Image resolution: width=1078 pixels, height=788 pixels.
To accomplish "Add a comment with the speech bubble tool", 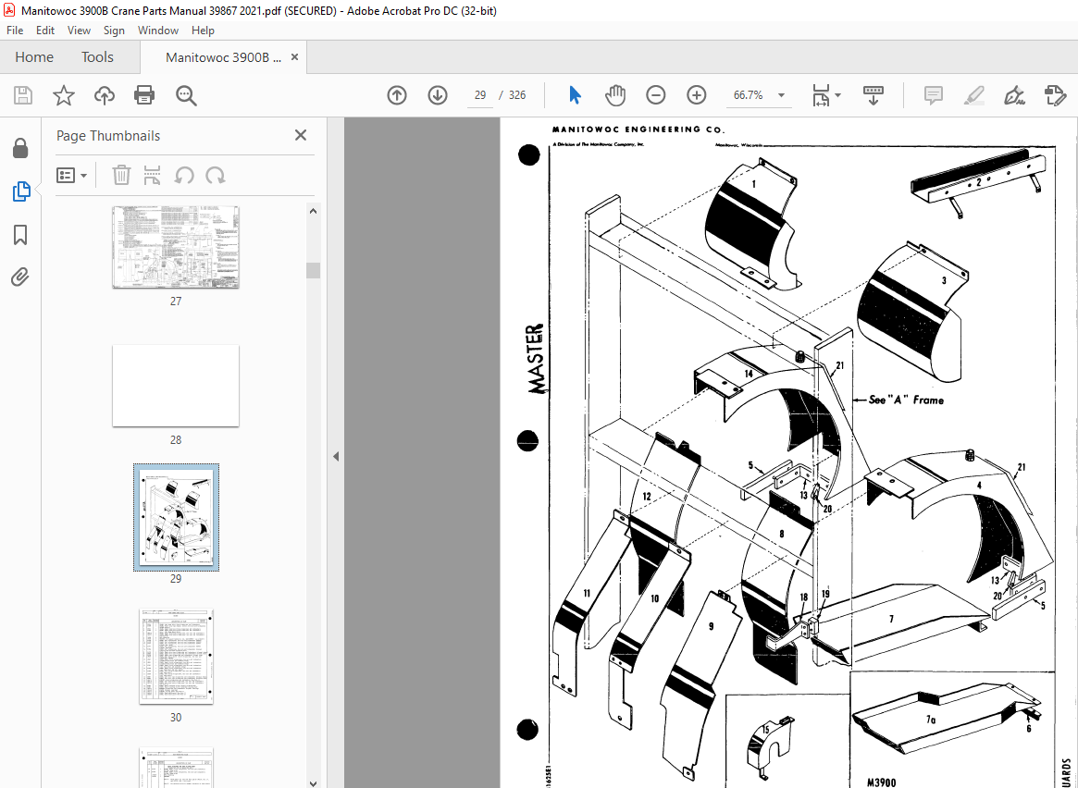I will point(933,95).
